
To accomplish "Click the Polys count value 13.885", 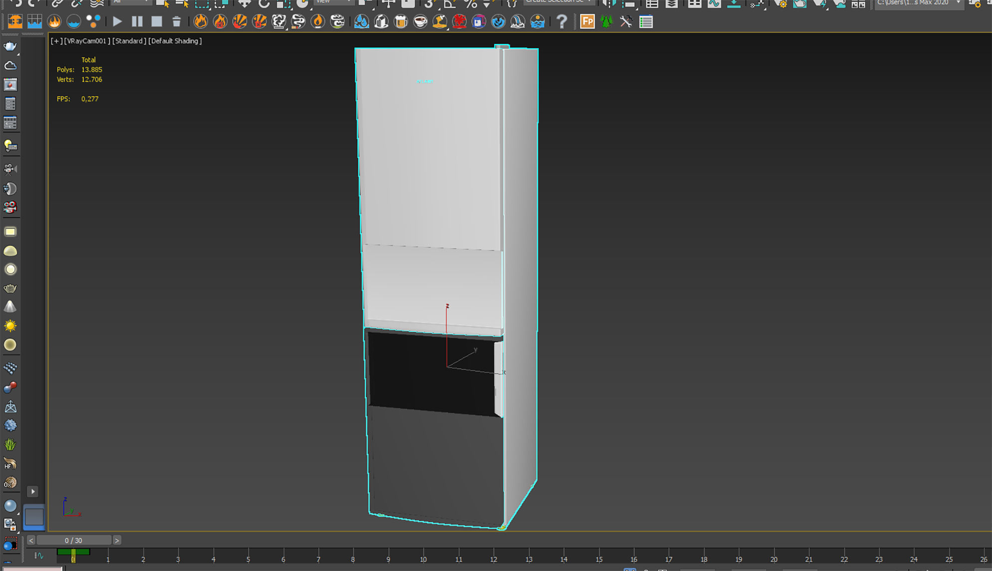I will [92, 70].
